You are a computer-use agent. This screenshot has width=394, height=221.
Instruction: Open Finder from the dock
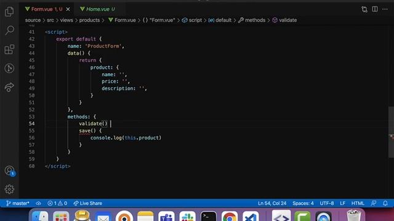pyautogui.click(x=40, y=216)
